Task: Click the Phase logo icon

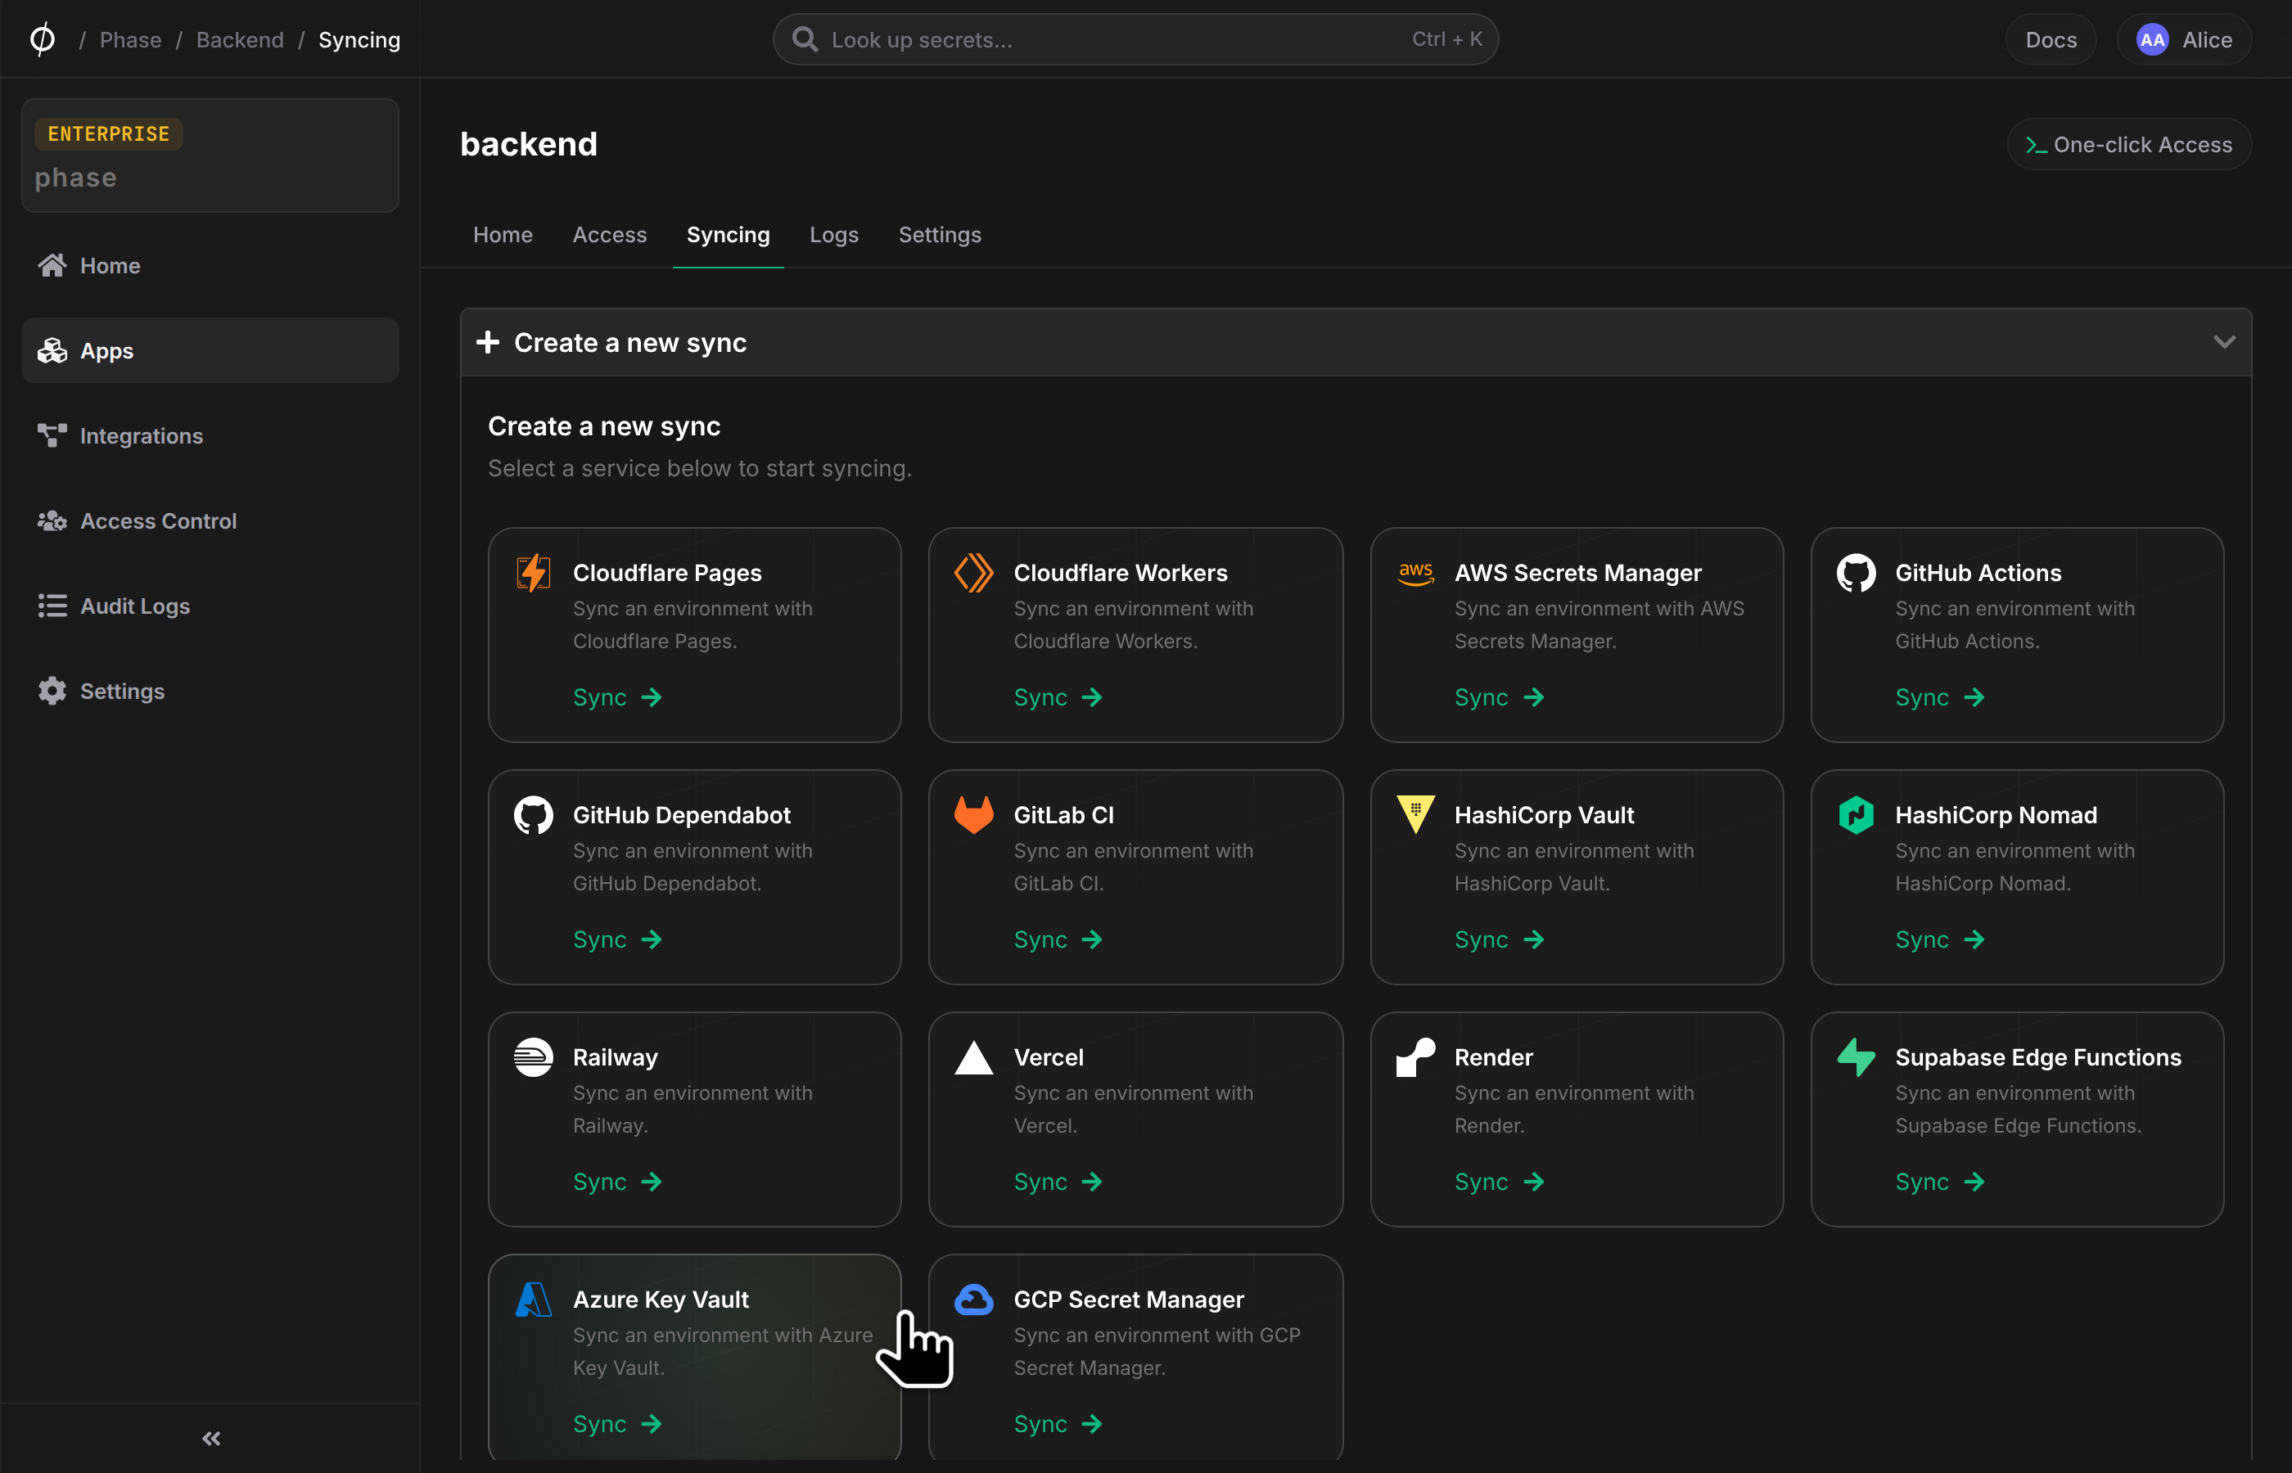Action: [x=42, y=39]
